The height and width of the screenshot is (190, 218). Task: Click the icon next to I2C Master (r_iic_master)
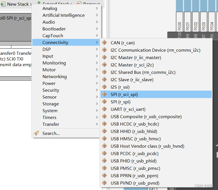click(x=104, y=57)
